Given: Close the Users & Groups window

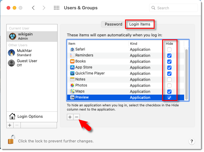Looking at the screenshot, I should (8, 8).
